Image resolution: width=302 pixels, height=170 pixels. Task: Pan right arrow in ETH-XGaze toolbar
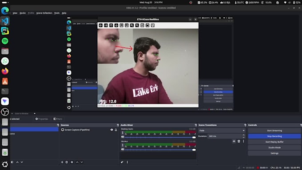[106, 25]
